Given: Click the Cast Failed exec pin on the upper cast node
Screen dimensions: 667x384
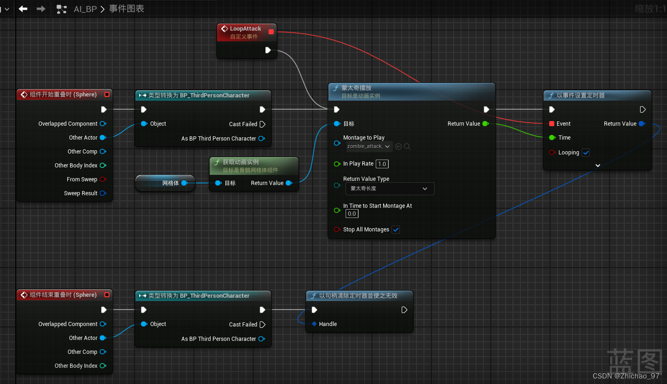Looking at the screenshot, I should coord(263,124).
